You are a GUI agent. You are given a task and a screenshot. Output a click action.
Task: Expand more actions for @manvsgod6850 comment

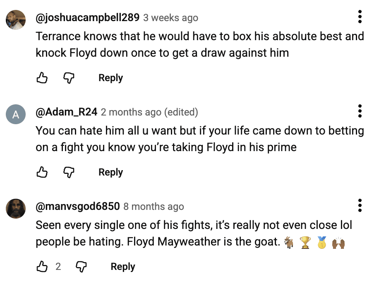[360, 205]
